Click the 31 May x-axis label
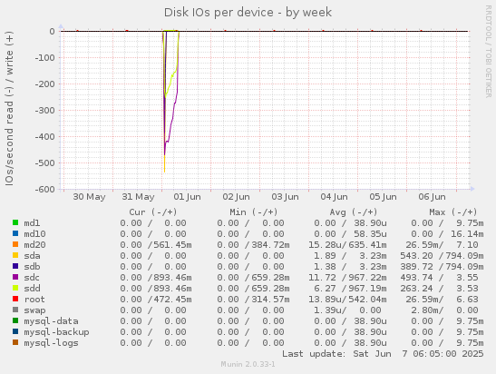 [x=138, y=197]
